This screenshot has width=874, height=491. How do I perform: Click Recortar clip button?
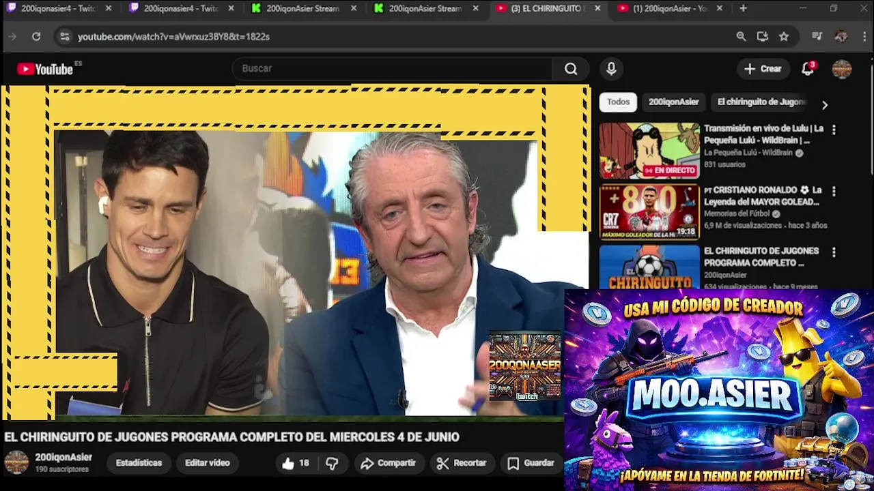pyautogui.click(x=462, y=463)
